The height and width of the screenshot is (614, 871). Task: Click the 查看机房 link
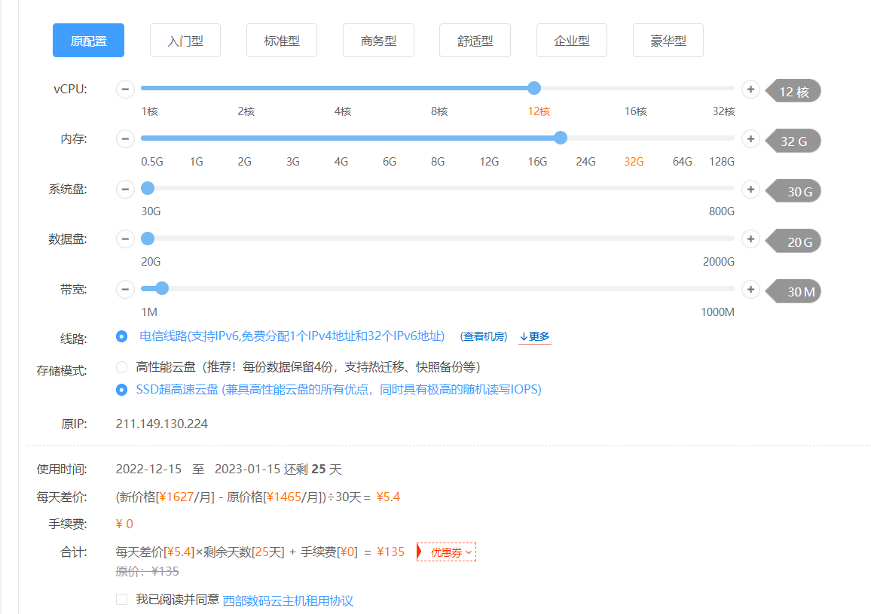point(484,336)
